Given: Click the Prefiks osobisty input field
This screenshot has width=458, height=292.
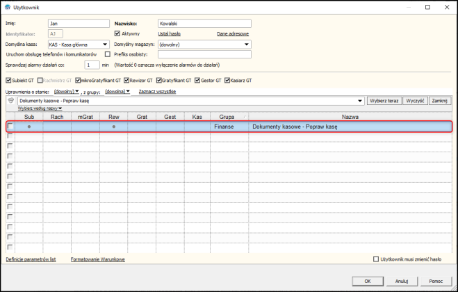Looking at the screenshot, I should (x=204, y=54).
